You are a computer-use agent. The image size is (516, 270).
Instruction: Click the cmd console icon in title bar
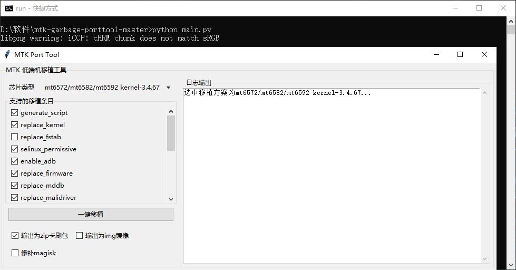9,8
